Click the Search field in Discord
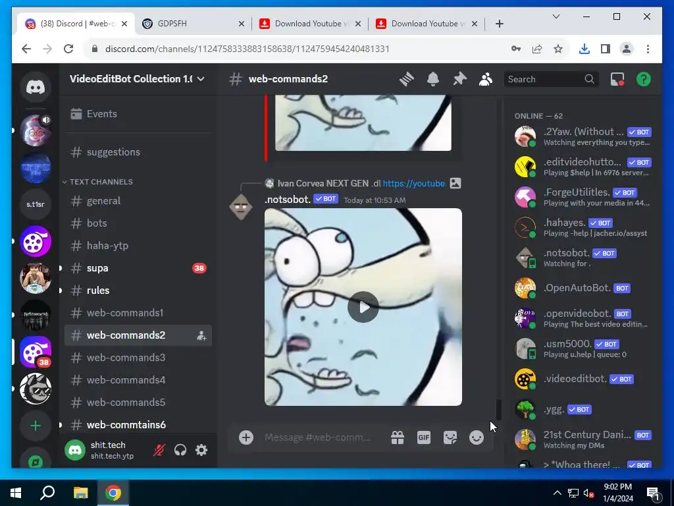 pos(551,79)
